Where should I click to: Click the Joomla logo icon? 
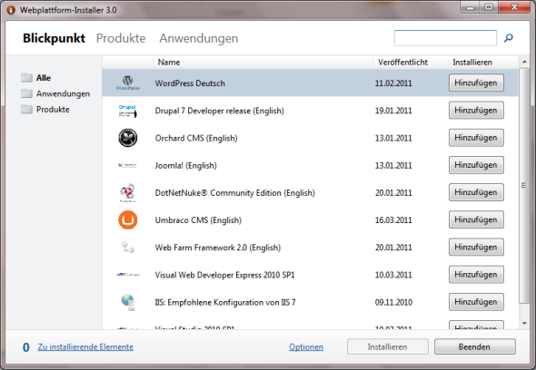[127, 166]
